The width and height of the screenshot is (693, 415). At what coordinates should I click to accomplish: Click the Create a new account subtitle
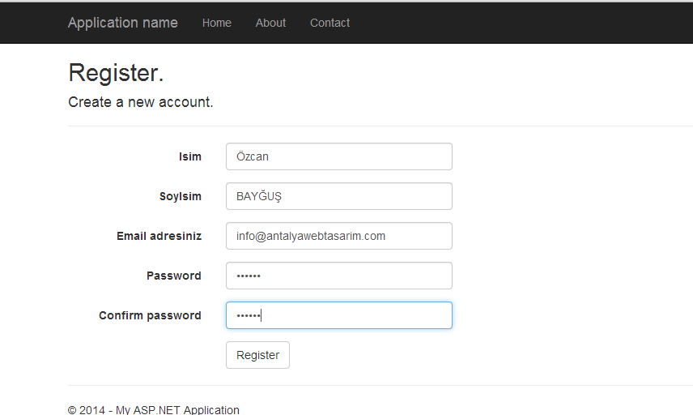coord(140,102)
